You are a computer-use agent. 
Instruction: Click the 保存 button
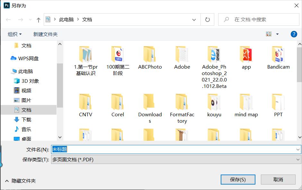238,179
